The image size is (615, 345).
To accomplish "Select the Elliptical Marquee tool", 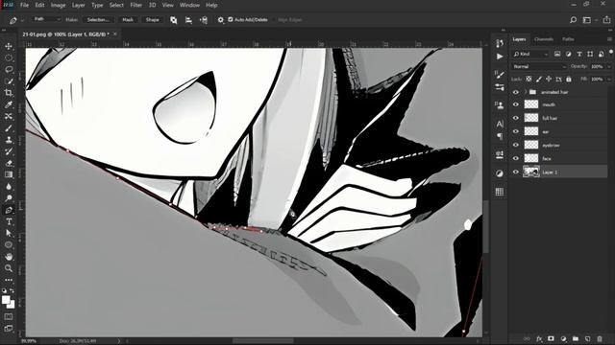I will (9, 57).
